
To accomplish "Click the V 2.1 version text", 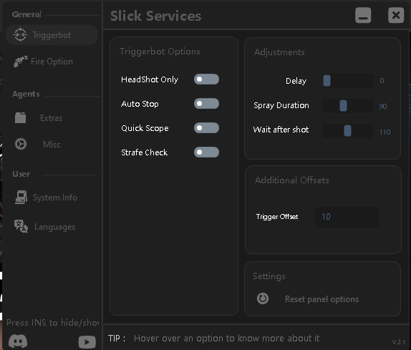I will [399, 342].
